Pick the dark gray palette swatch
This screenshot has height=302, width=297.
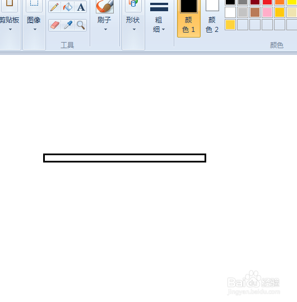[243, 2]
